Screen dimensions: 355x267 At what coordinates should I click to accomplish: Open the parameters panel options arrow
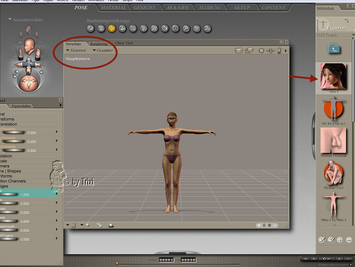tap(60, 105)
